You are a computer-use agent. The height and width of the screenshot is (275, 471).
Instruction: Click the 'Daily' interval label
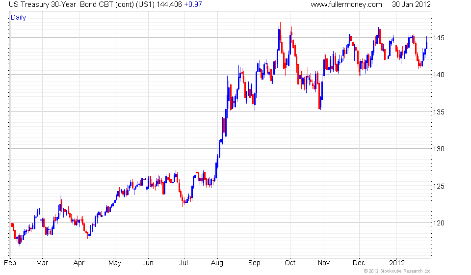pyautogui.click(x=18, y=17)
